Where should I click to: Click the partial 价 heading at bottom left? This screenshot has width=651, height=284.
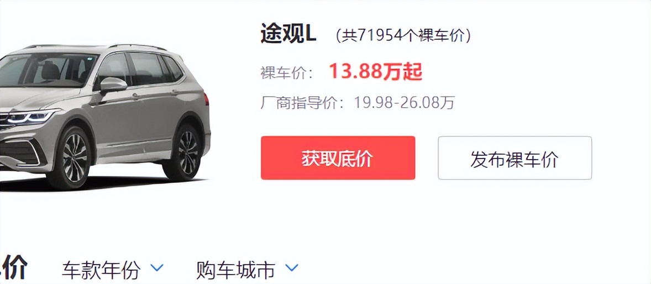pos(14,267)
